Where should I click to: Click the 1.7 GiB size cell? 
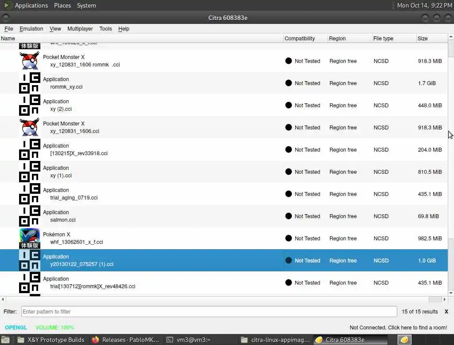coord(427,83)
